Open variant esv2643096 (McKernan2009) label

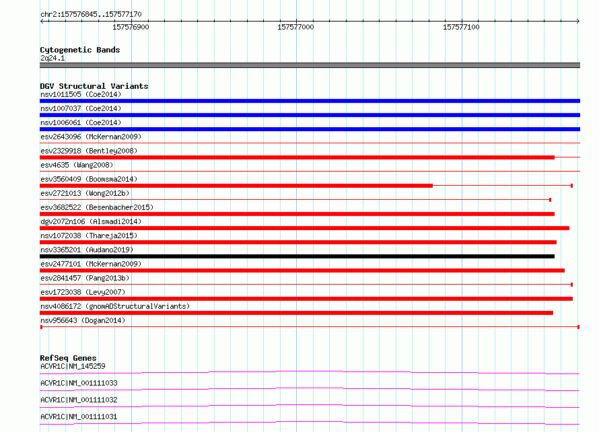(x=91, y=137)
